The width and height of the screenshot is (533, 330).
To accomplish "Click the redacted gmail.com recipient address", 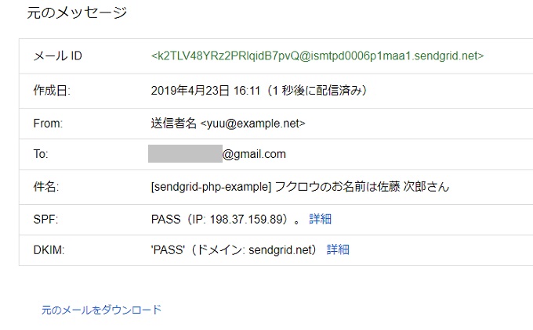I will click(x=217, y=154).
